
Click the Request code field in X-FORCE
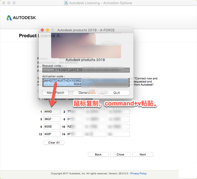pos(86,70)
